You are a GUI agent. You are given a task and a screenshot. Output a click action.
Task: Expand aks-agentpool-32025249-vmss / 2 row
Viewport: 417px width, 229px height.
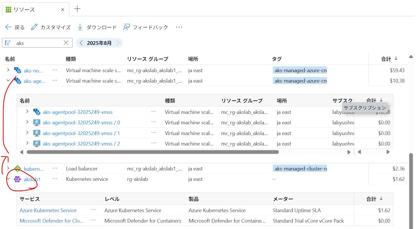tap(27, 143)
